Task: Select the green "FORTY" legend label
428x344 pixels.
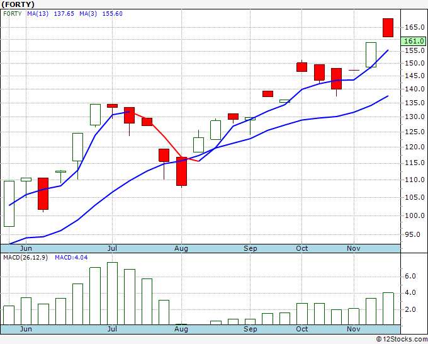Action: 13,14
